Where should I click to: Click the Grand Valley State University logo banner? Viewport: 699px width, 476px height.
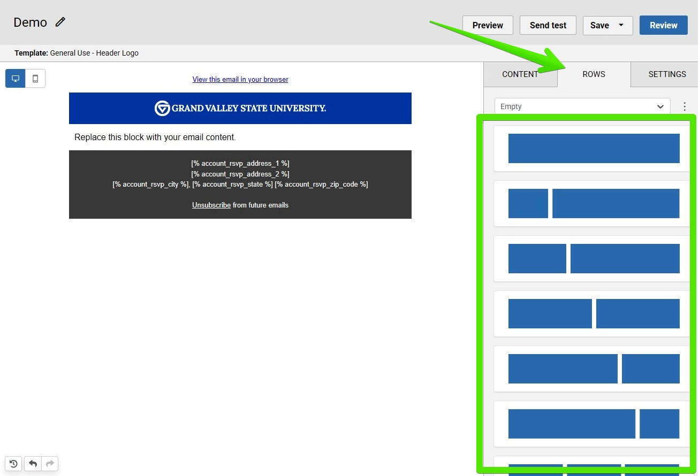tap(240, 108)
